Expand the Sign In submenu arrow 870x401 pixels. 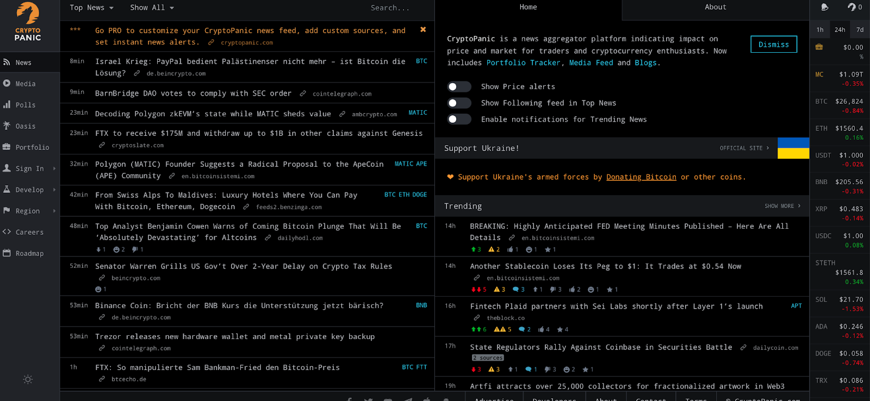[x=54, y=168]
